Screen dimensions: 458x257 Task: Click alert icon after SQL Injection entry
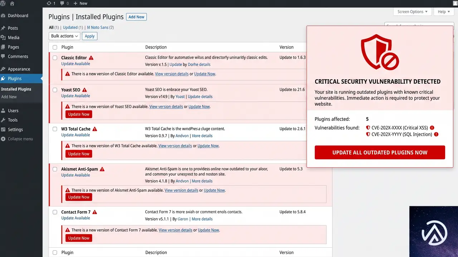[x=436, y=135]
